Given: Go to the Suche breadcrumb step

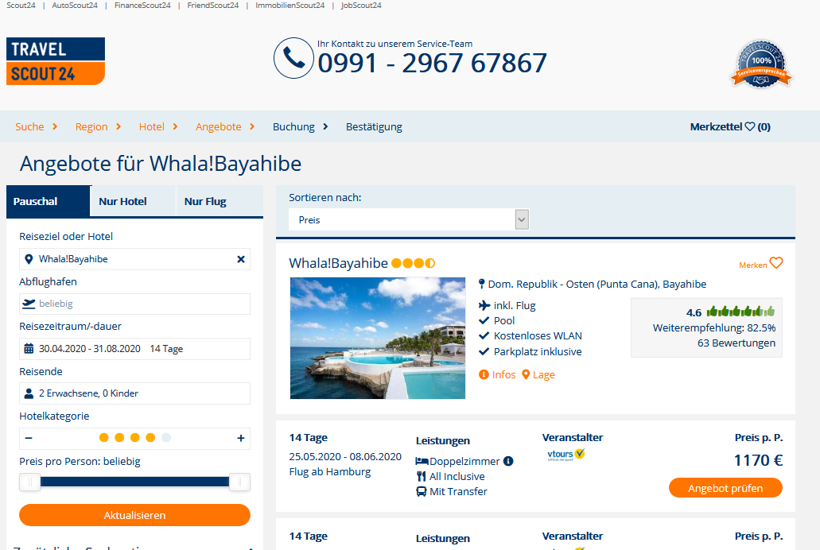Looking at the screenshot, I should [29, 126].
